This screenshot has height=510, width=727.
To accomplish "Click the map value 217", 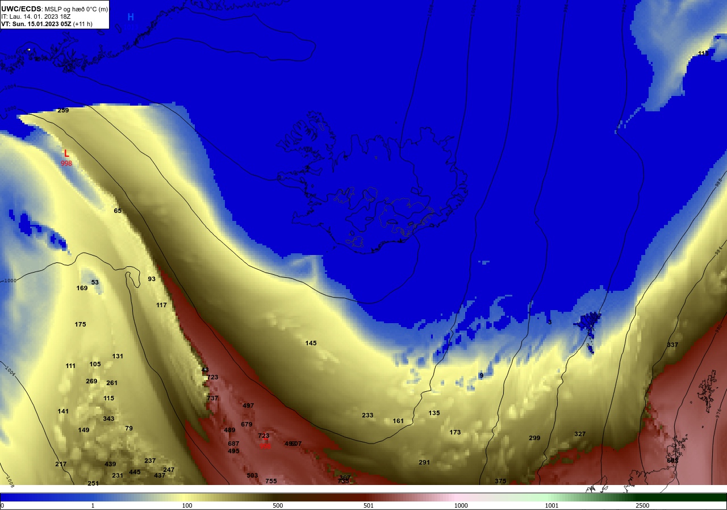I will [x=61, y=464].
